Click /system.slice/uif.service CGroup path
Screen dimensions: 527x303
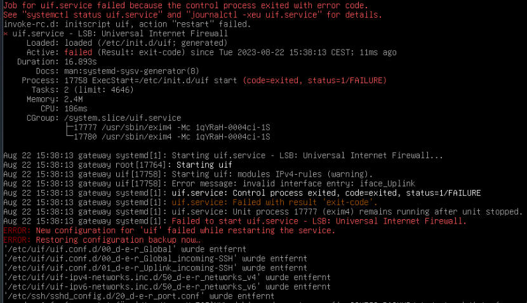pyautogui.click(x=123, y=118)
